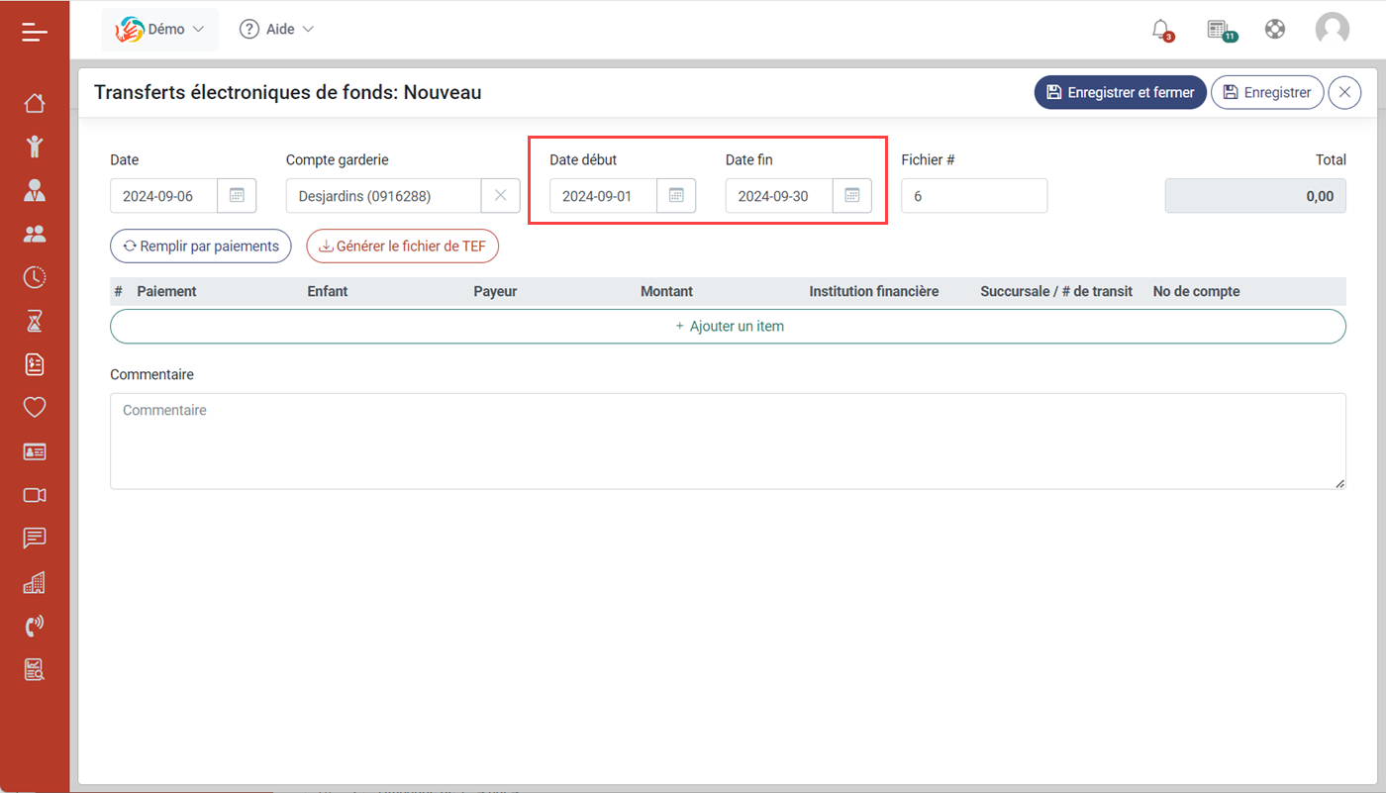The height and width of the screenshot is (793, 1386).
Task: Open the phone call icon in the sidebar
Action: tap(35, 626)
